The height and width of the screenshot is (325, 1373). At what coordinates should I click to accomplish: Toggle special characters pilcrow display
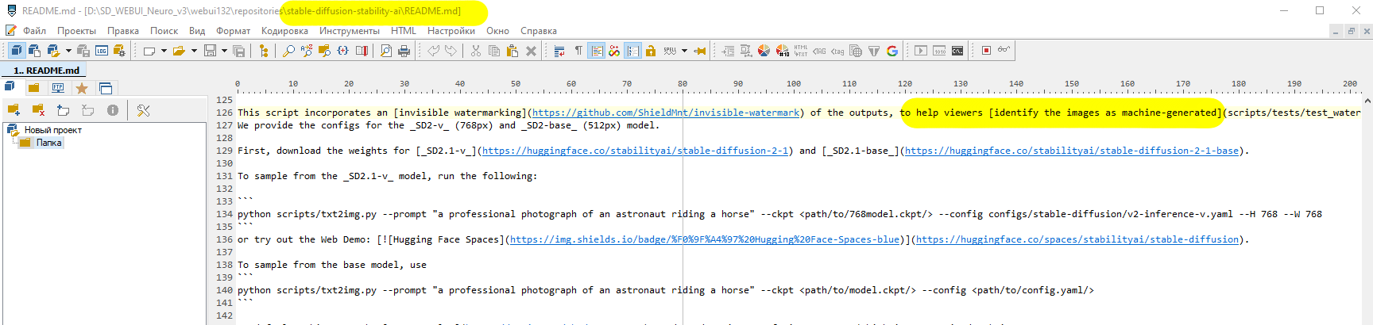tap(578, 51)
